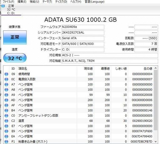Open the 編集(E) menu
Image resolution: width=160 pixels, height=144 pixels.
pos(22,2)
